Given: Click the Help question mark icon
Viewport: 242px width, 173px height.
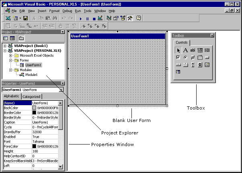Looking at the screenshot, I should click(139, 18).
